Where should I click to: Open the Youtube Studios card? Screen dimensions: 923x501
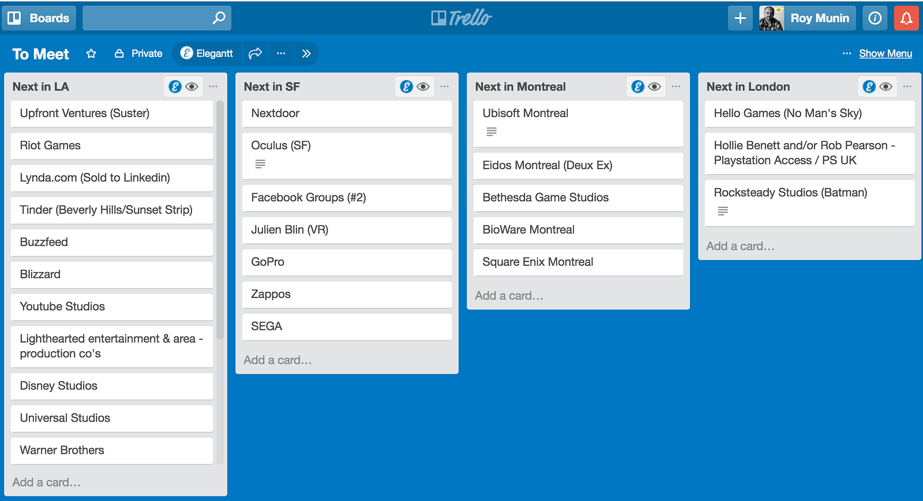pos(112,307)
